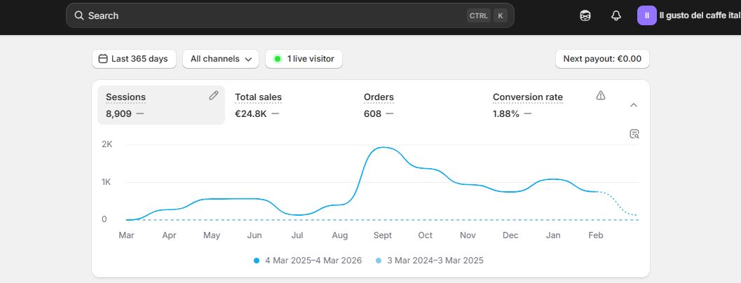Expand the All channels dropdown
Image resolution: width=741 pixels, height=283 pixels.
coord(221,59)
